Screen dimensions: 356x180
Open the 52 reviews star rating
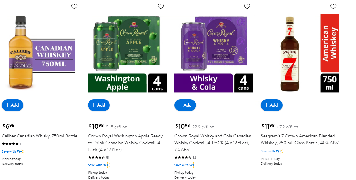(x=185, y=158)
